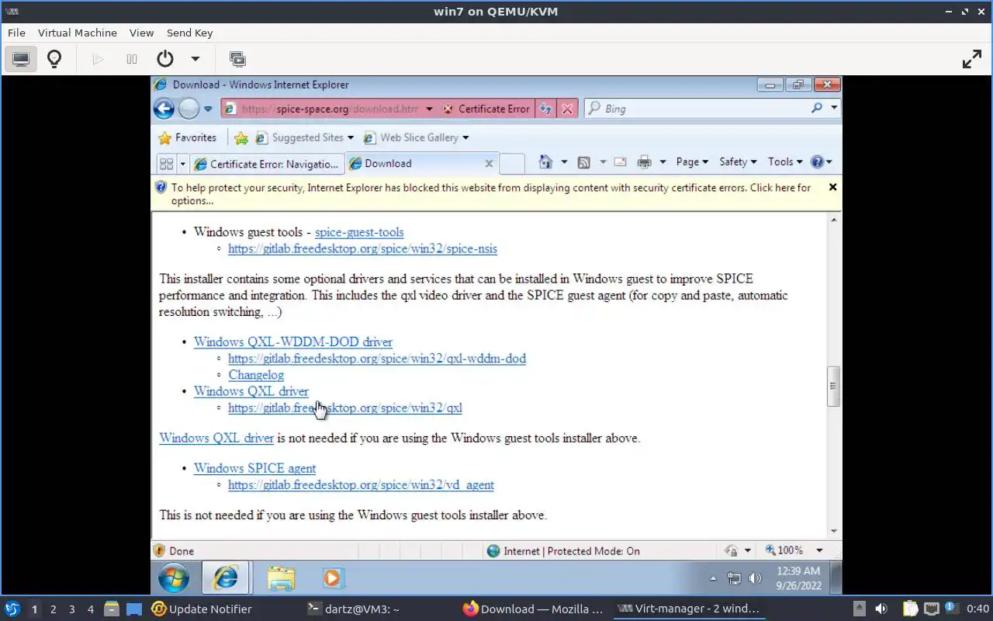Screen dimensions: 993x621
Task: Open the View menu
Action: 141,33
